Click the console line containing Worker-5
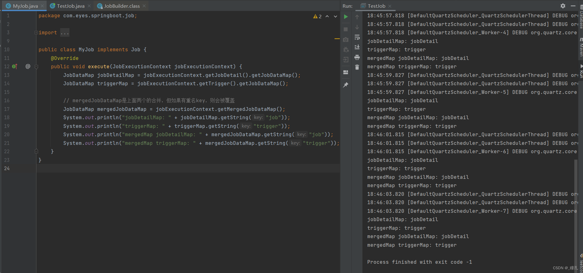 (x=472, y=92)
